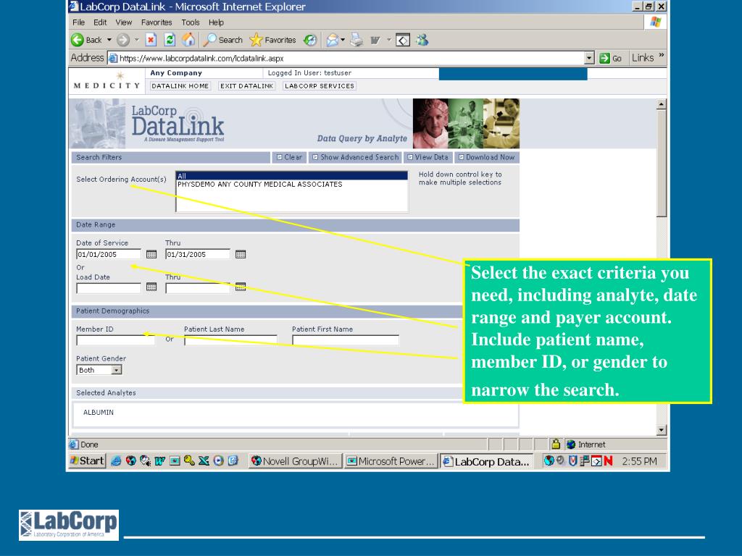Print page with printer icon
This screenshot has width=742, height=556.
tap(357, 41)
